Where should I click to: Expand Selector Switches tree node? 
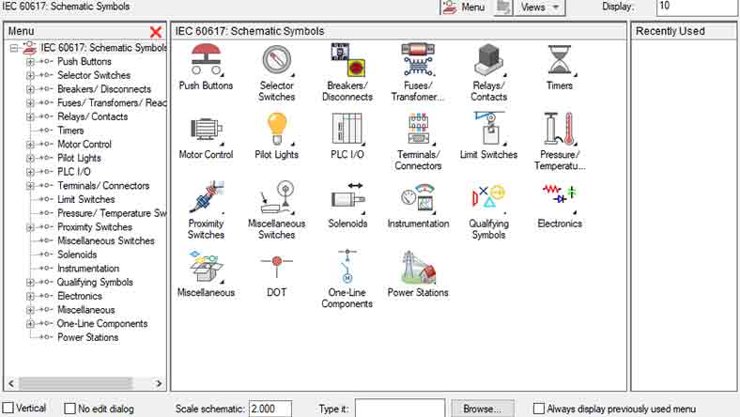tap(30, 75)
